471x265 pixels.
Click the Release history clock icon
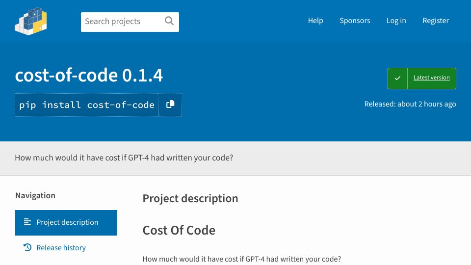pyautogui.click(x=27, y=247)
